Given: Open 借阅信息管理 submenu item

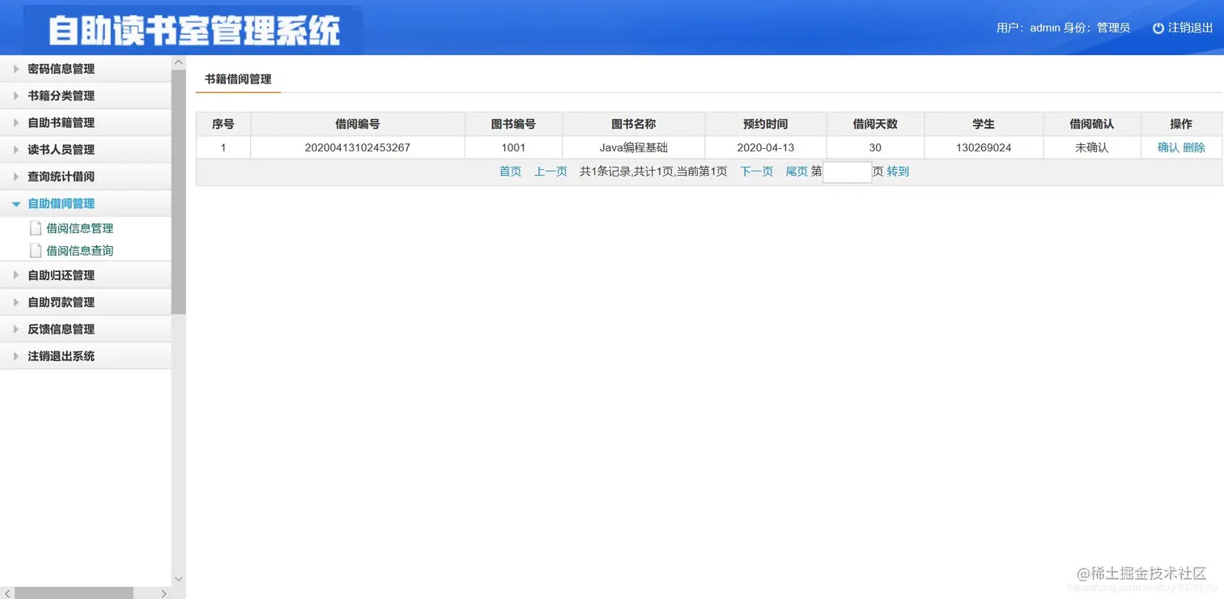Looking at the screenshot, I should click(x=79, y=228).
